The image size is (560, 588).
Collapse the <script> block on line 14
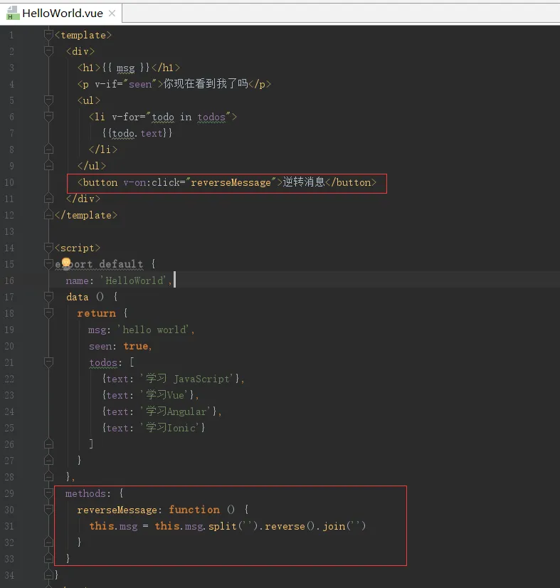point(48,248)
